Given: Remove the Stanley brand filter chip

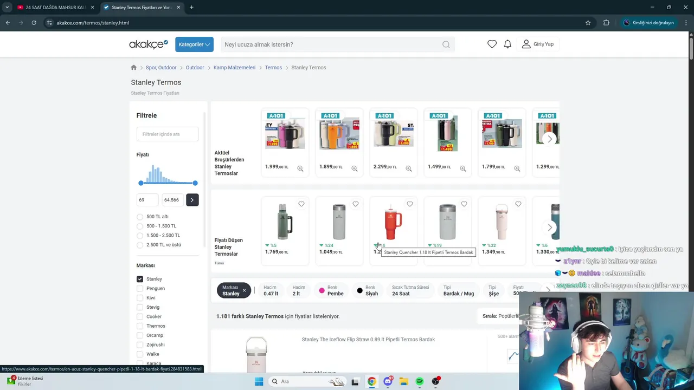Looking at the screenshot, I should [244, 290].
